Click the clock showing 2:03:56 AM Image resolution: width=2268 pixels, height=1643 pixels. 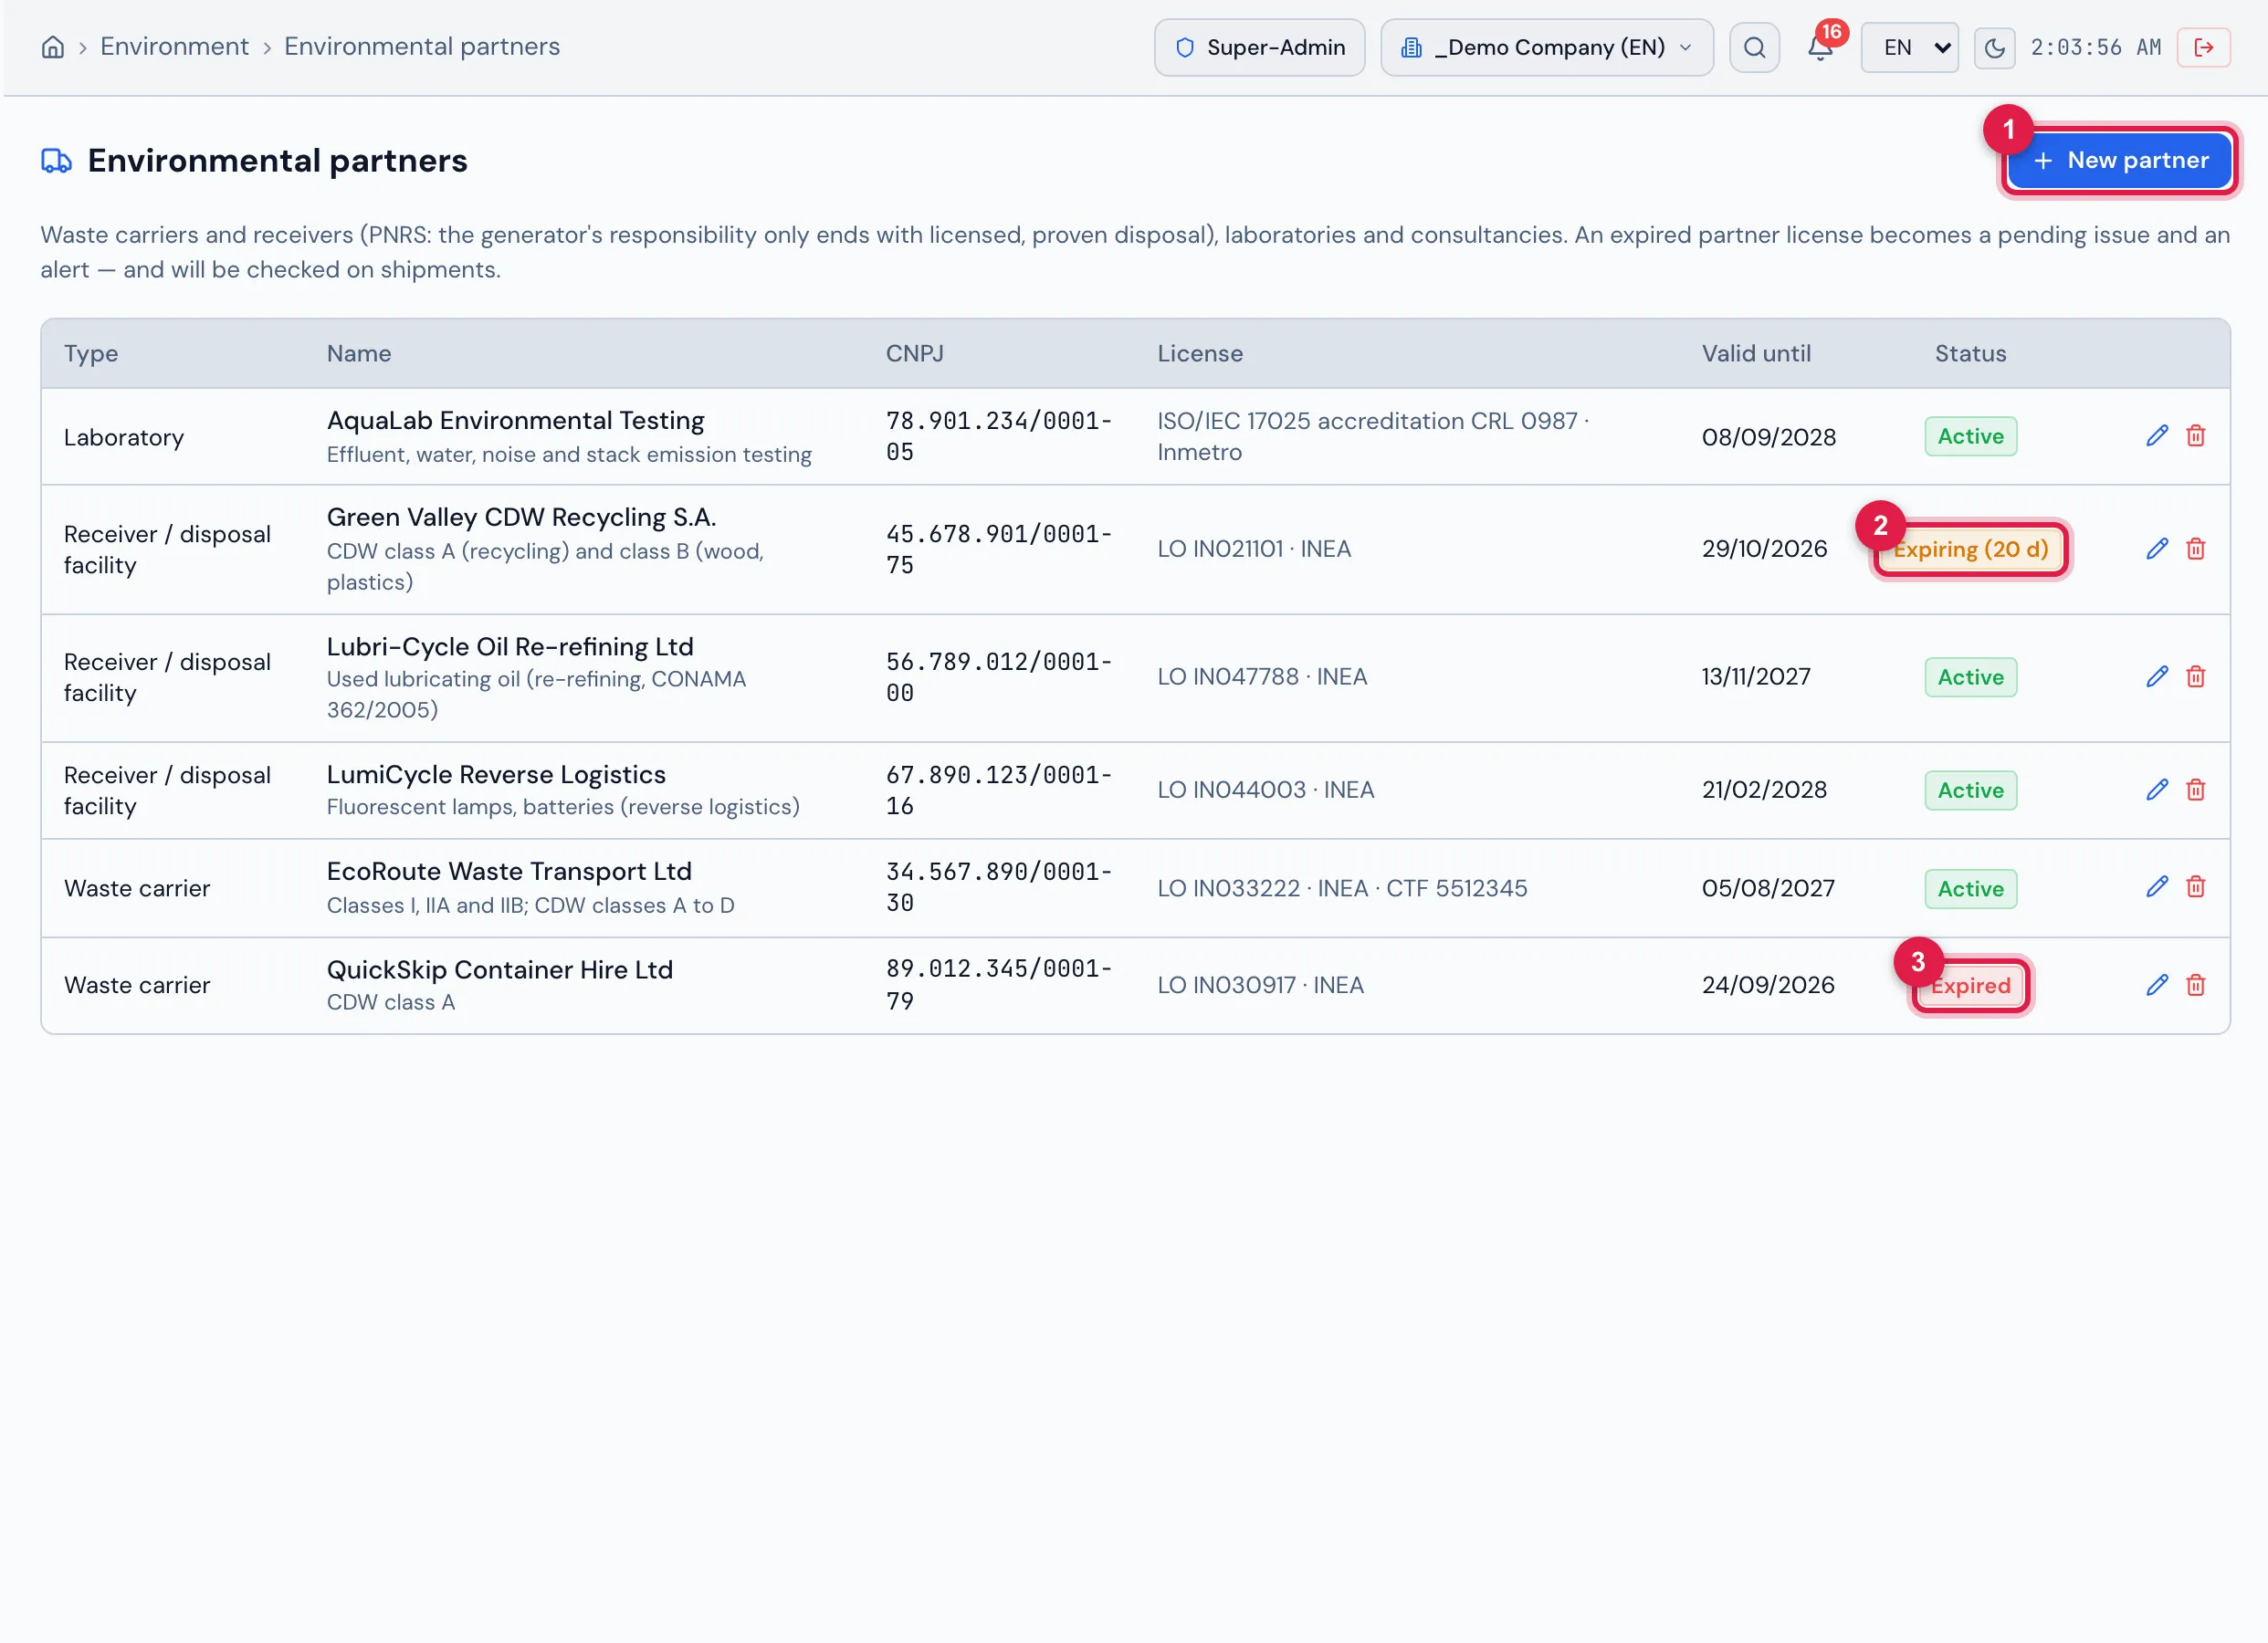[2095, 47]
